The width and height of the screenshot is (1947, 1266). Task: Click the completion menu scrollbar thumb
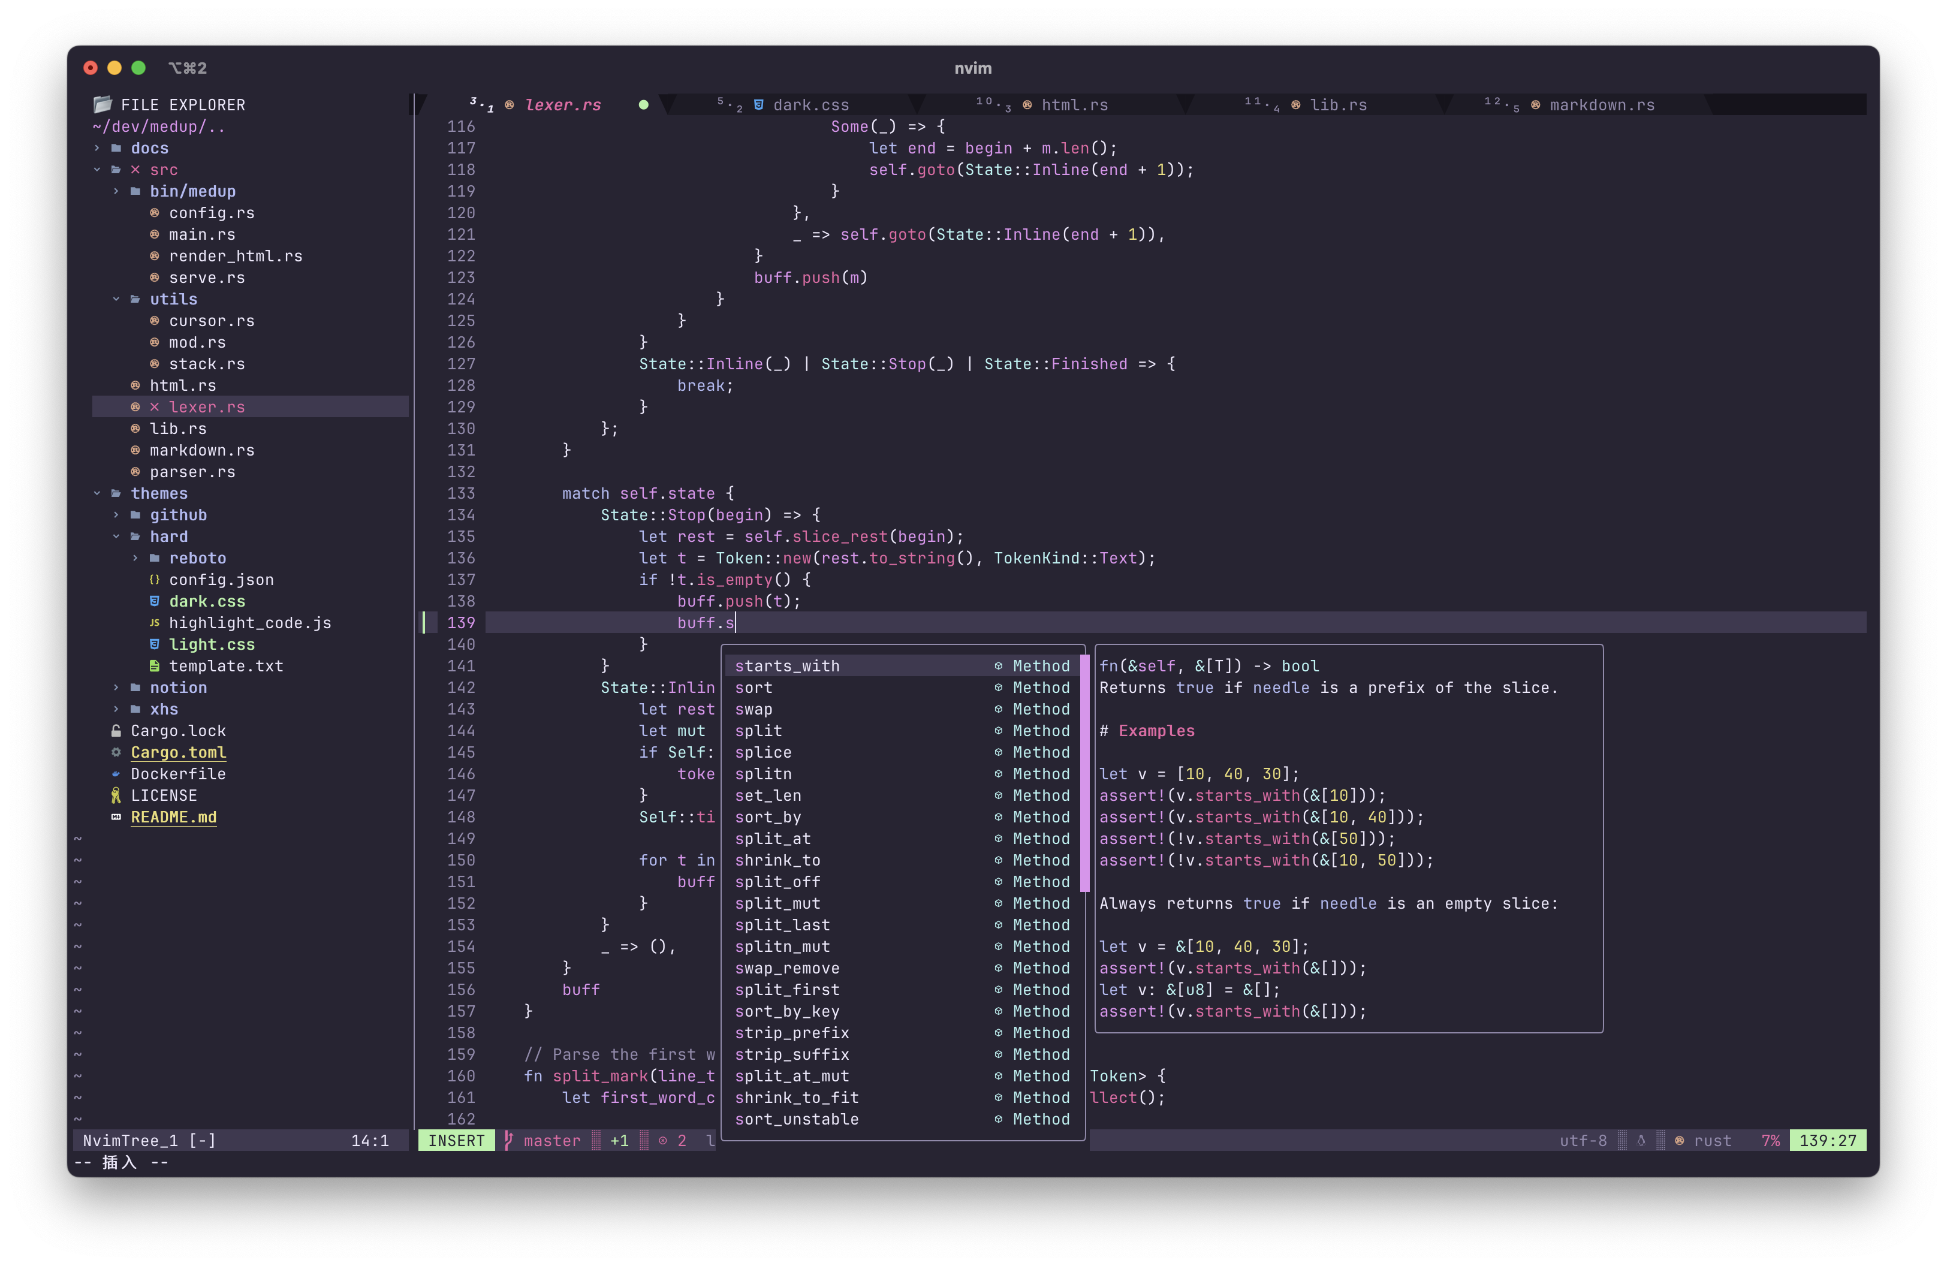[1085, 773]
